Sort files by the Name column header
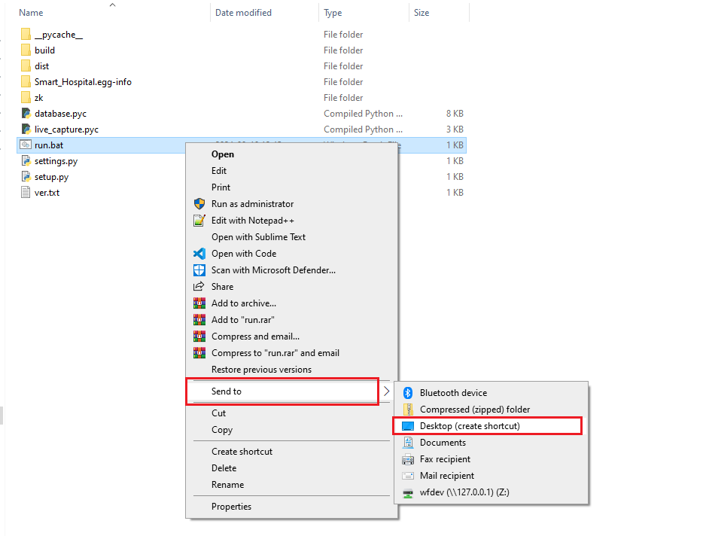 pos(31,13)
